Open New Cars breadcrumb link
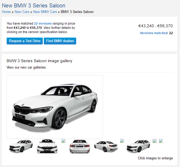This screenshot has width=180, height=167. point(22,12)
